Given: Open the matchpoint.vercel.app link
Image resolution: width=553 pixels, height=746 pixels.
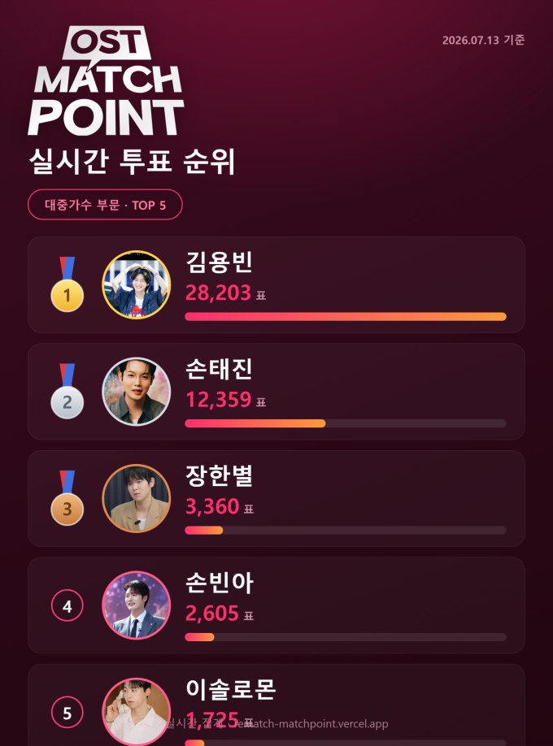Looking at the screenshot, I should coord(311,723).
